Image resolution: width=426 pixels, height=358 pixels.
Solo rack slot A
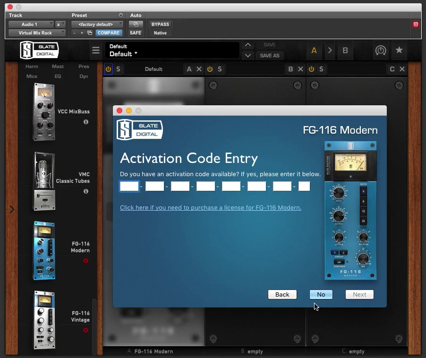(x=118, y=69)
